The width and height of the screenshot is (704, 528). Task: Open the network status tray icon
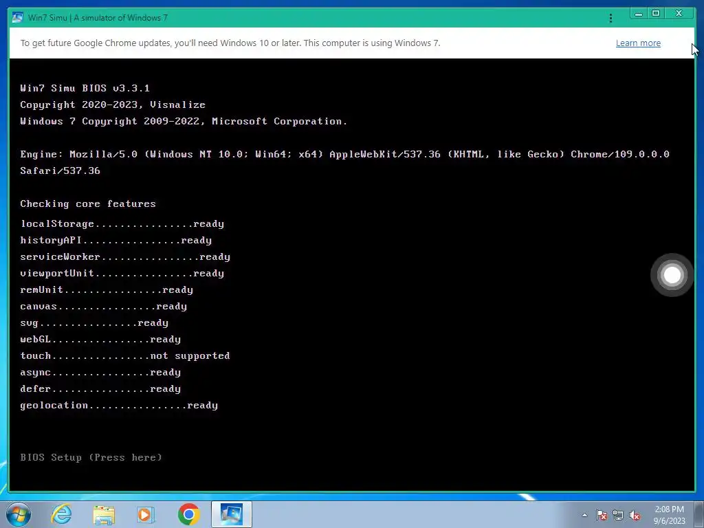[x=618, y=515]
